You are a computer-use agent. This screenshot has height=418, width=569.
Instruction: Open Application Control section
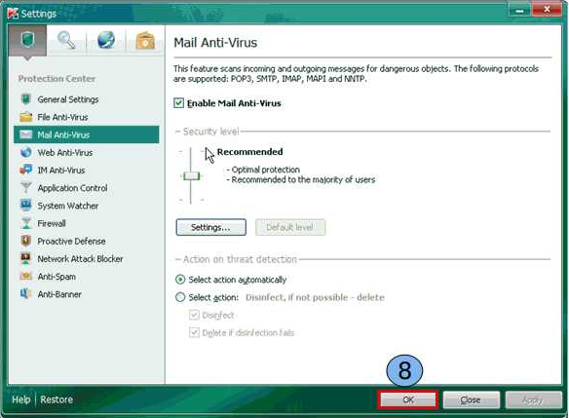click(72, 188)
